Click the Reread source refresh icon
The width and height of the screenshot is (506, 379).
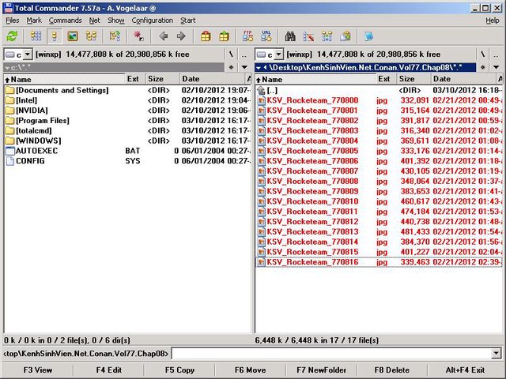point(12,36)
